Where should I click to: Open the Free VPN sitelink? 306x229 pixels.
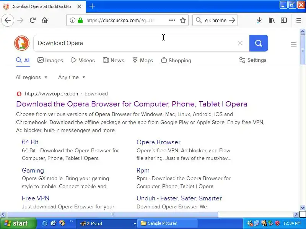36,198
